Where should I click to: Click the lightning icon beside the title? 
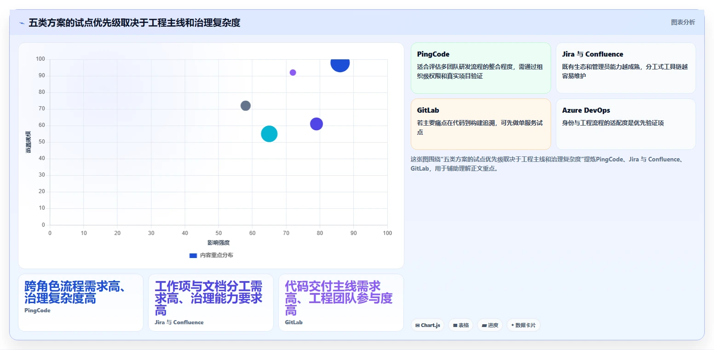coord(22,23)
